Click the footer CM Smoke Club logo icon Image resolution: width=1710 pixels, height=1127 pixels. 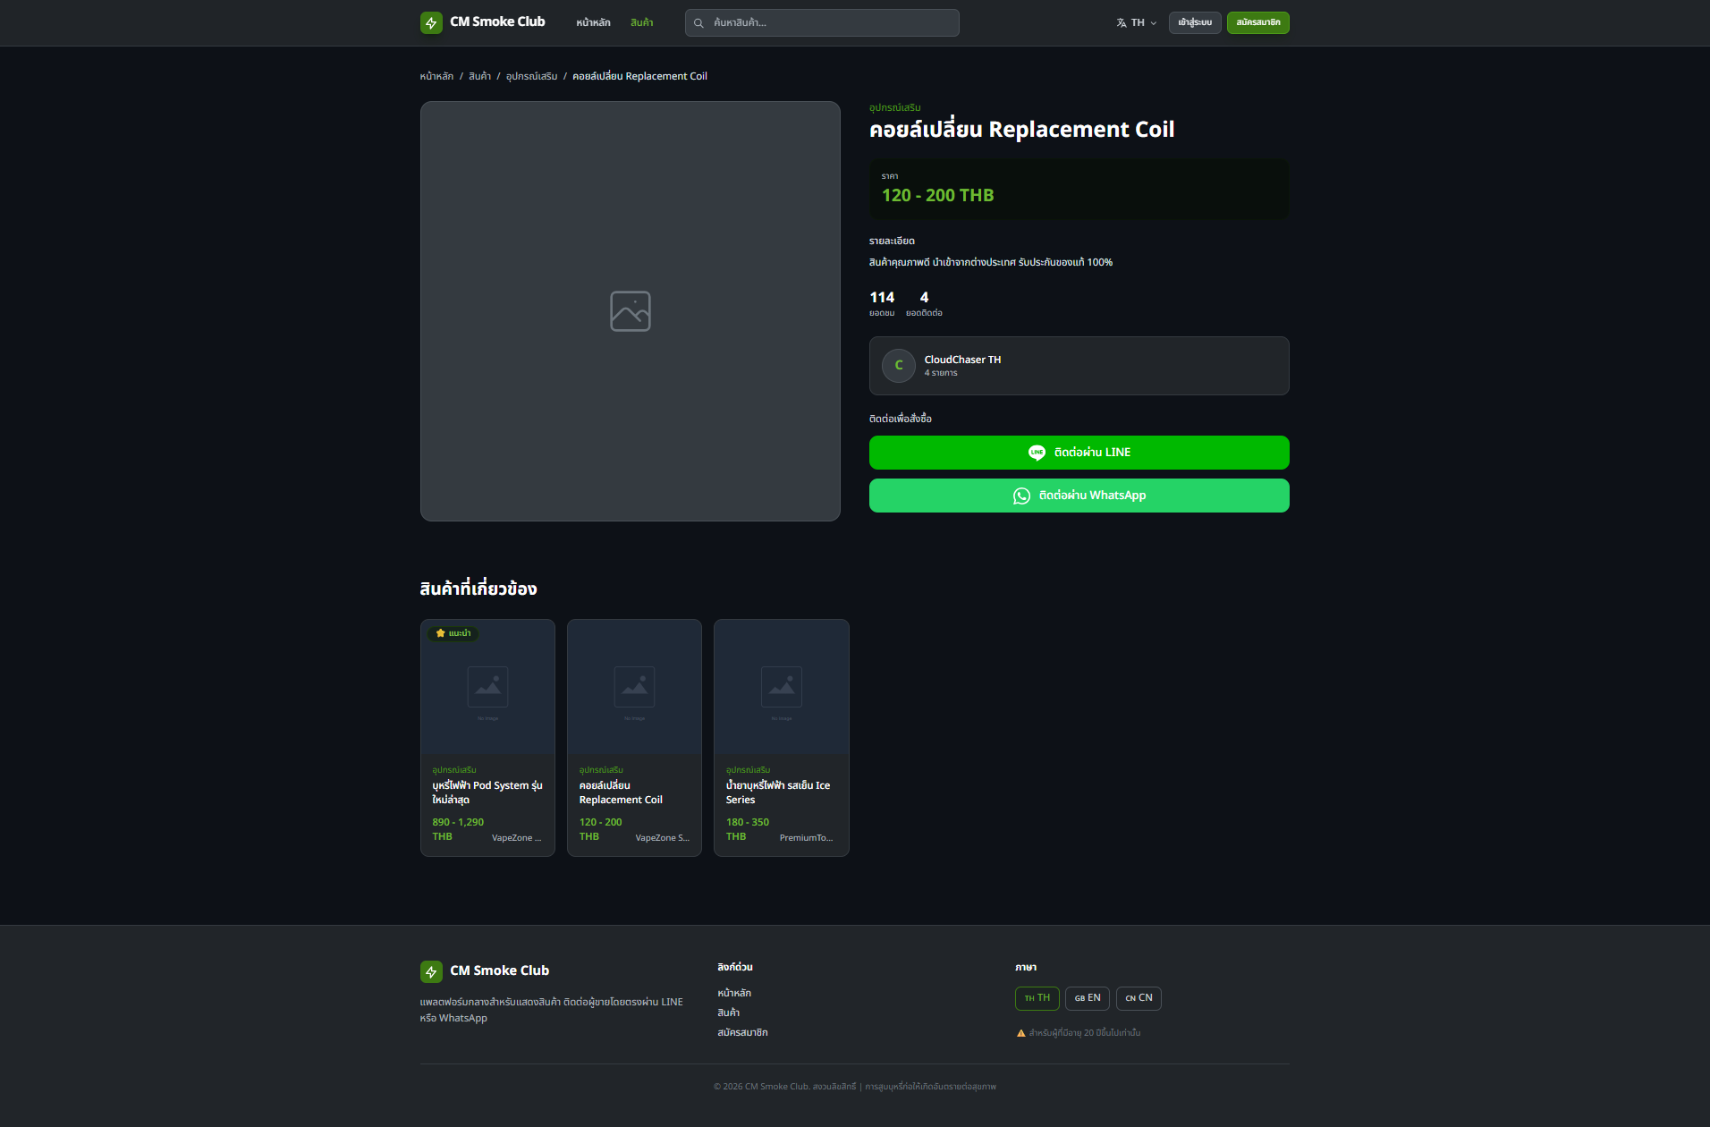point(431,971)
